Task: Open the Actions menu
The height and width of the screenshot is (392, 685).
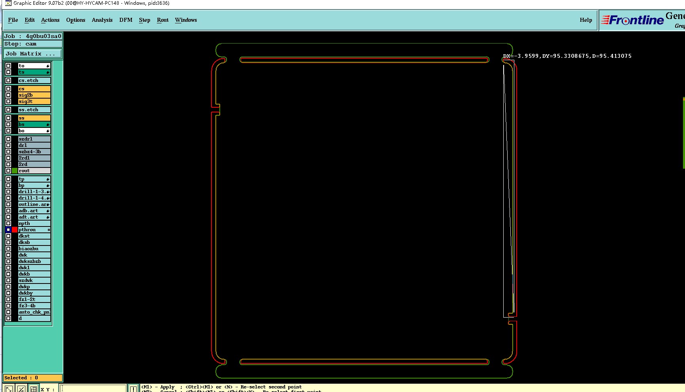Action: 50,20
